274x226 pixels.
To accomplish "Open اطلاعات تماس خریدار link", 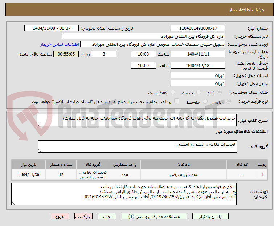I will (60, 44).
